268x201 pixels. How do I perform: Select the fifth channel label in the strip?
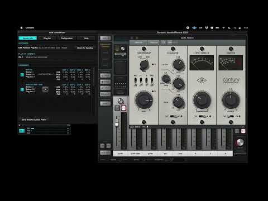[180, 154]
